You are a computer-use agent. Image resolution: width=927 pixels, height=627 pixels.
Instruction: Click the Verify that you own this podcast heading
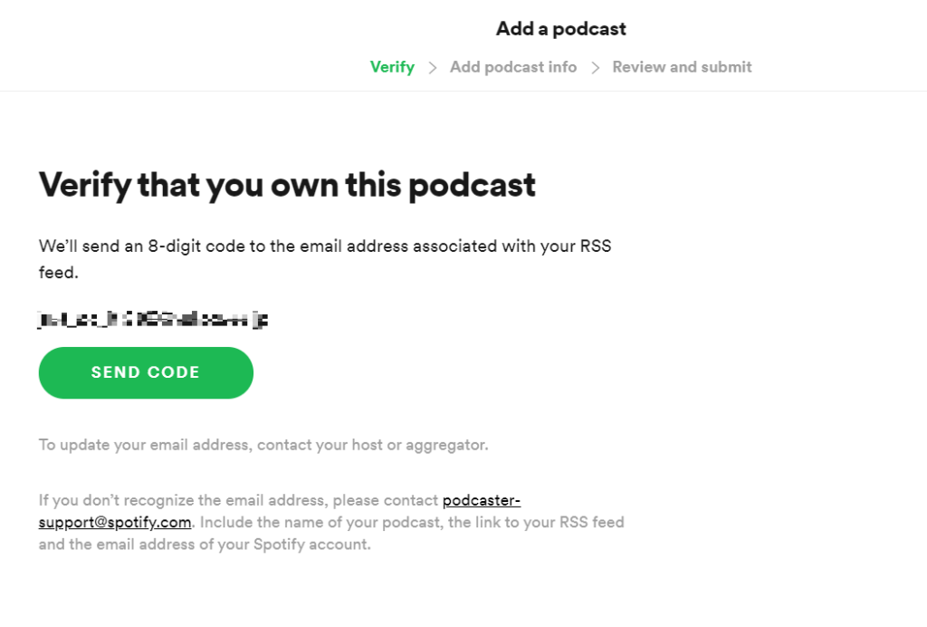287,185
